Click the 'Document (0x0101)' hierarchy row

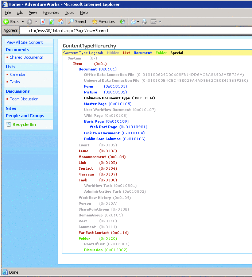[98, 69]
